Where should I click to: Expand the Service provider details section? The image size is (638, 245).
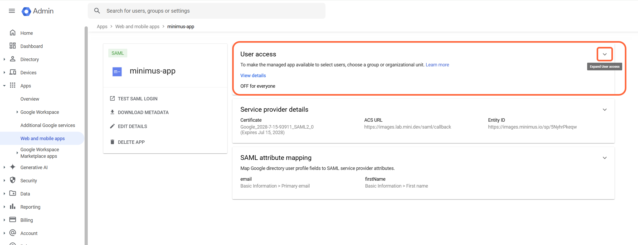click(x=605, y=110)
